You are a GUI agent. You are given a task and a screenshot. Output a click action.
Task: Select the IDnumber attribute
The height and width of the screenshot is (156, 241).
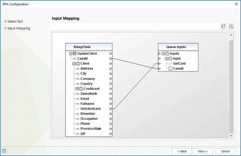point(88,114)
